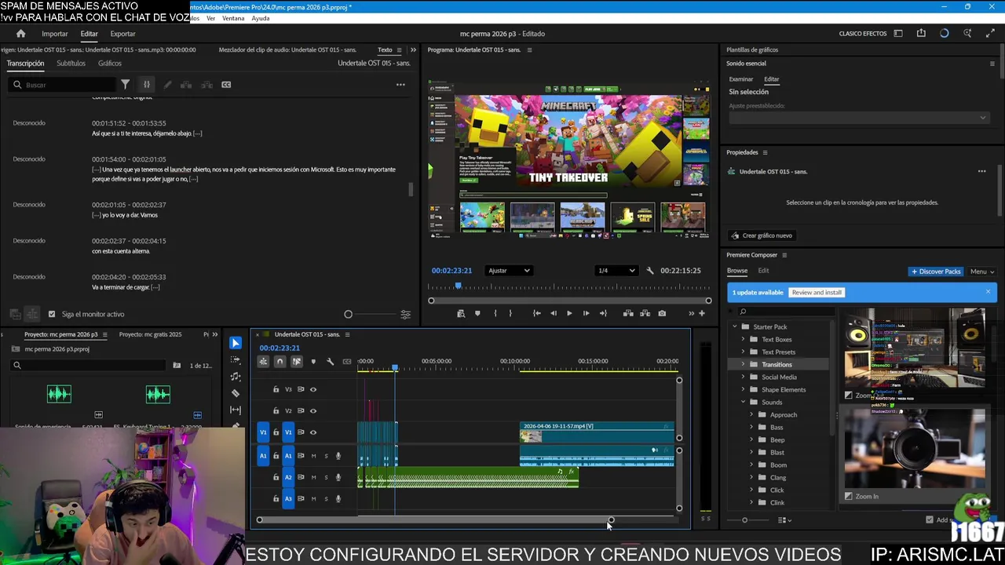The height and width of the screenshot is (565, 1005).
Task: Step forward one frame in Program monitor
Action: (x=586, y=313)
